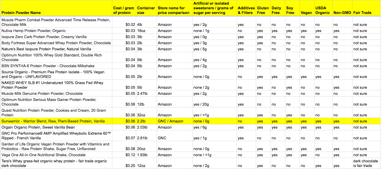Select the 'Cost / gram of protein' header
Image resolution: width=381 pixels, height=169 pixels.
(124, 8)
